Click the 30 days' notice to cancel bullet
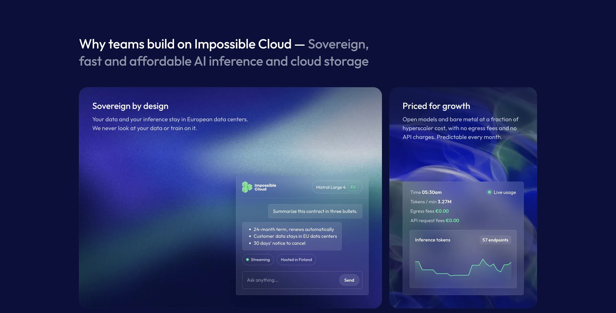The height and width of the screenshot is (313, 616). coord(280,243)
